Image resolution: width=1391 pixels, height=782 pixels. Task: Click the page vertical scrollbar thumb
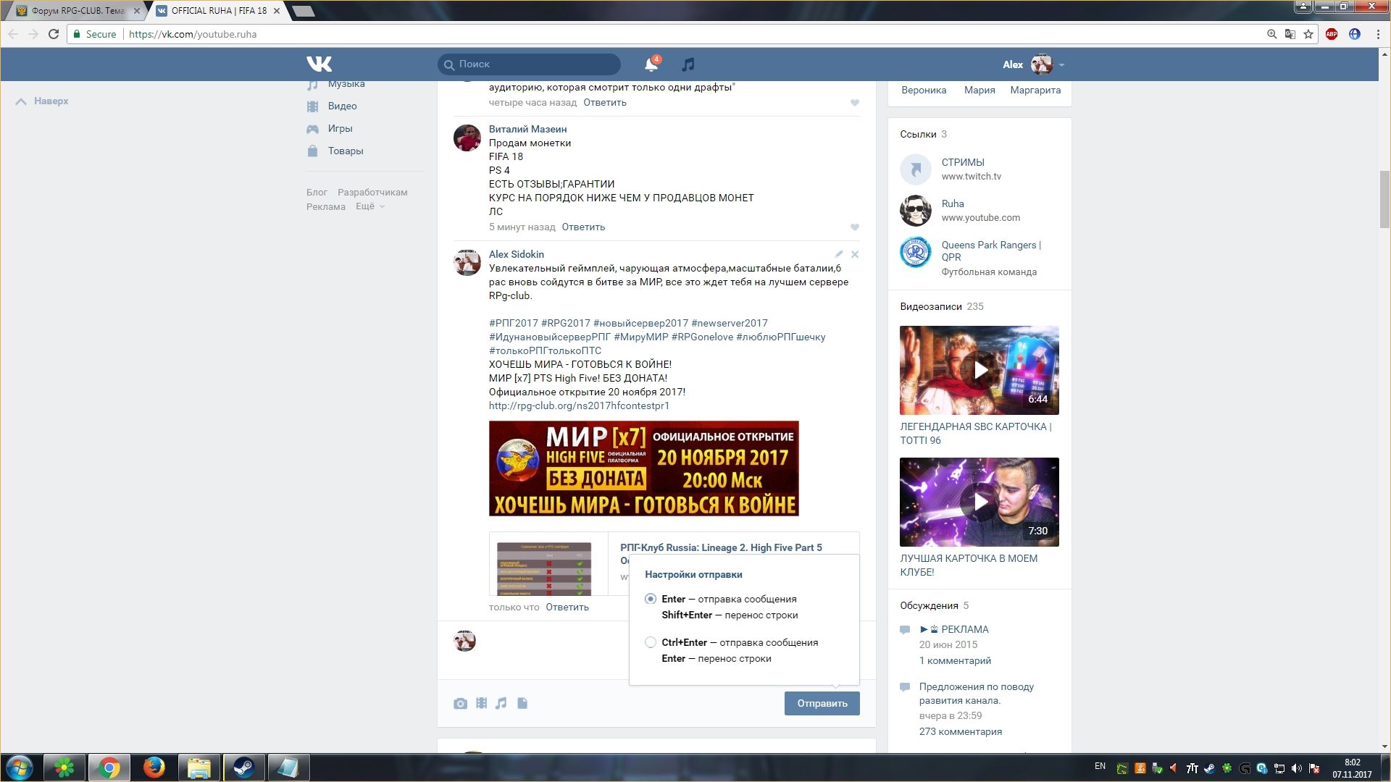click(x=1384, y=199)
